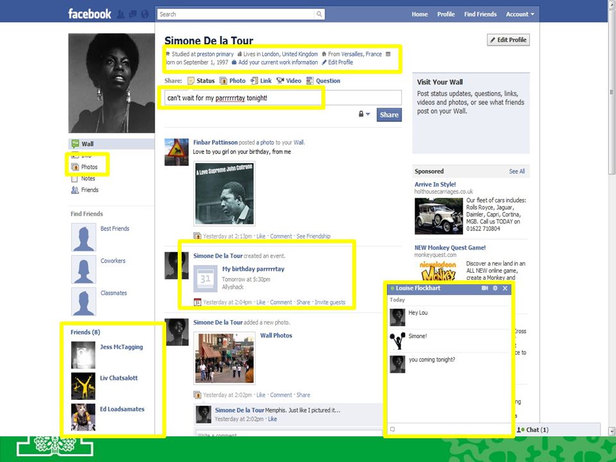Go to Home in top navigation
Screen dimensions: 616x462
pyautogui.click(x=420, y=14)
